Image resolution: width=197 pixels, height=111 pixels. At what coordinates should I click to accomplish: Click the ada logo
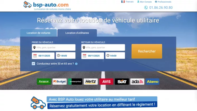[x=137, y=82]
